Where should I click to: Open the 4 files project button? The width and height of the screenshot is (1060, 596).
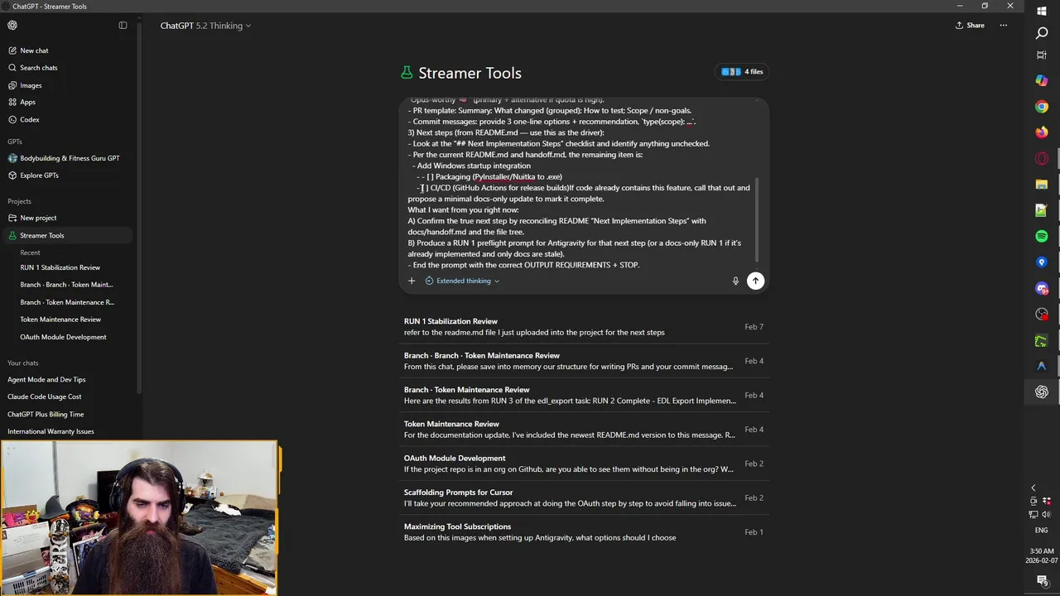pos(742,72)
